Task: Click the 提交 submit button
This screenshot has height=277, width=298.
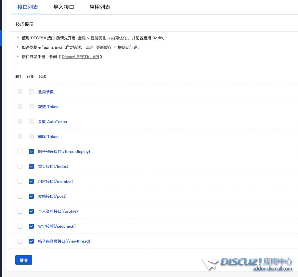Action: [24, 260]
